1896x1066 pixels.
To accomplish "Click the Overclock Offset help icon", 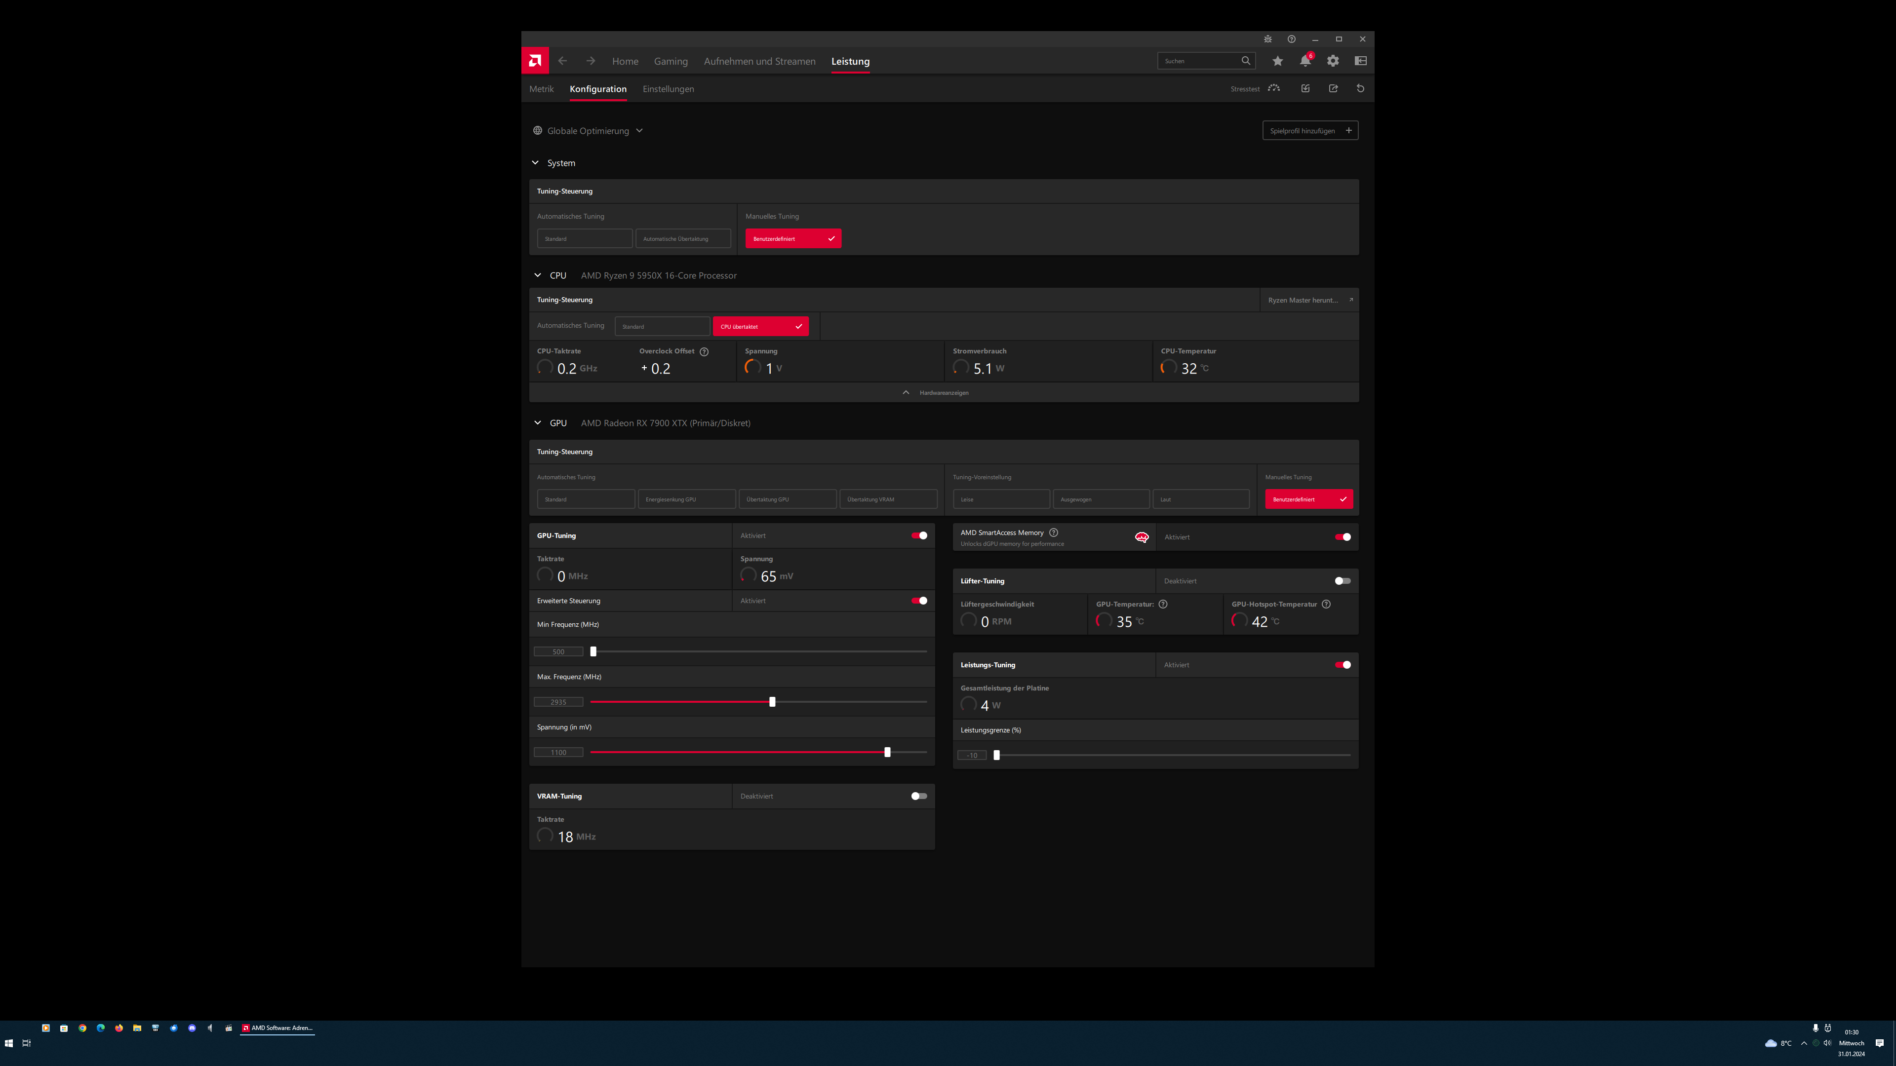I will 705,352.
